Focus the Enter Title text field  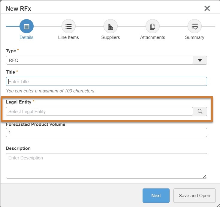click(x=107, y=81)
